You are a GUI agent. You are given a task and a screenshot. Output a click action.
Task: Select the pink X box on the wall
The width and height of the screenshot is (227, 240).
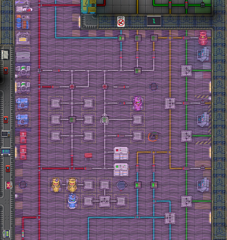coord(8,185)
